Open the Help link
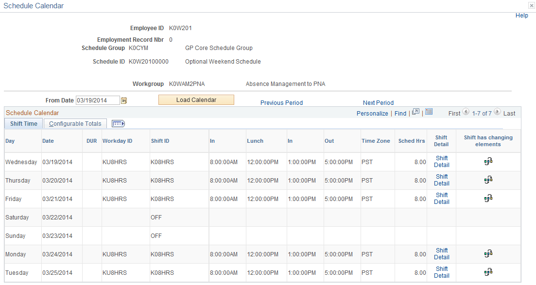Screen dimensions: 536x285 pos(521,16)
